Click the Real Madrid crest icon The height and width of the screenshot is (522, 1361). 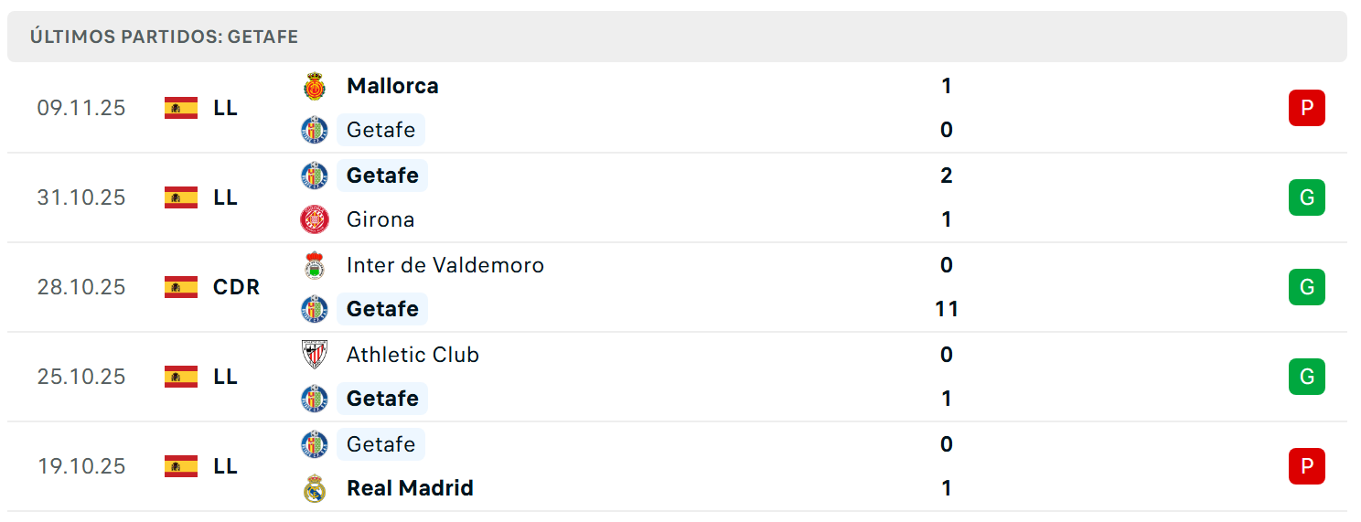pyautogui.click(x=315, y=489)
